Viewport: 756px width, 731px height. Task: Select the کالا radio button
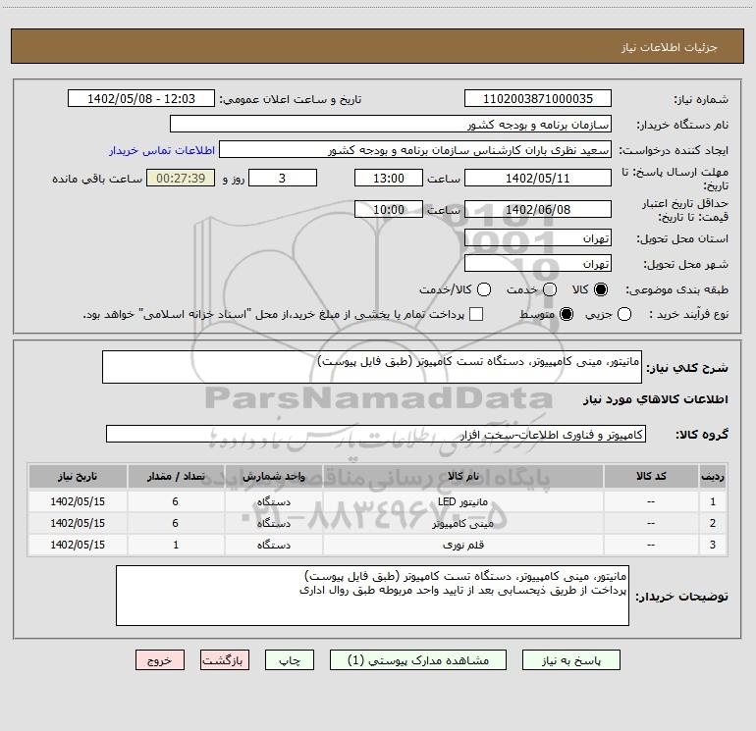tap(601, 289)
